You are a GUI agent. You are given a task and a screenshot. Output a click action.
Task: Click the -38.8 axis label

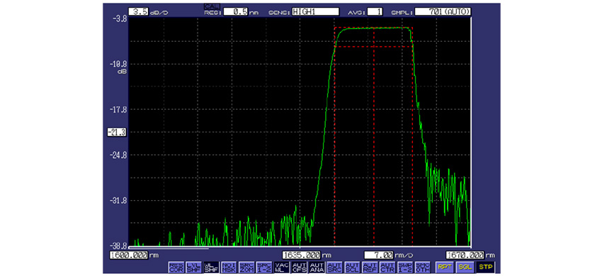click(x=118, y=246)
